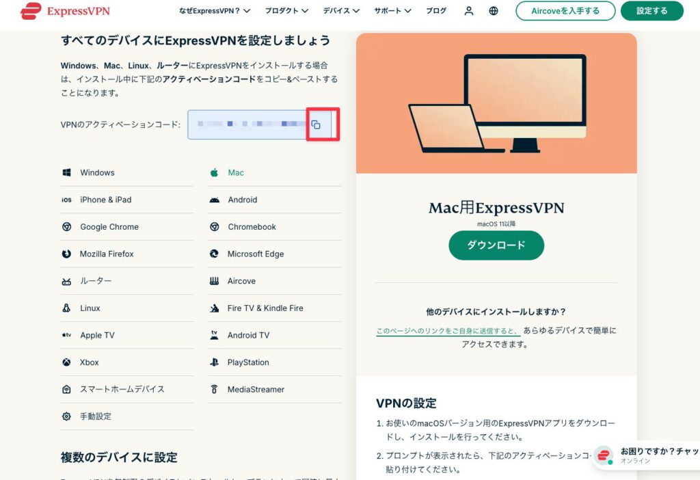Select Mozilla Firefox setup

[107, 254]
